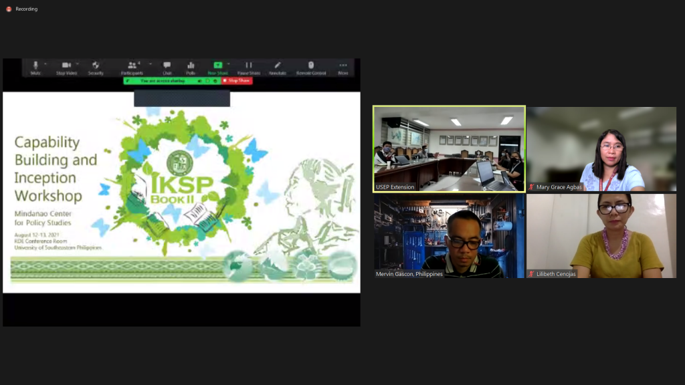The image size is (685, 385).
Task: Launch the Polls button
Action: (191, 68)
